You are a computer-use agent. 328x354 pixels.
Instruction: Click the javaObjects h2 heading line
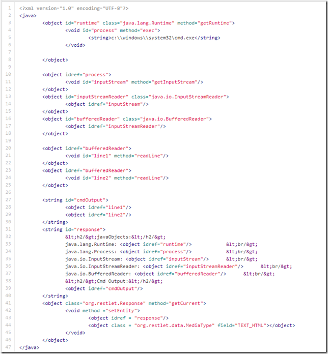[x=115, y=237]
